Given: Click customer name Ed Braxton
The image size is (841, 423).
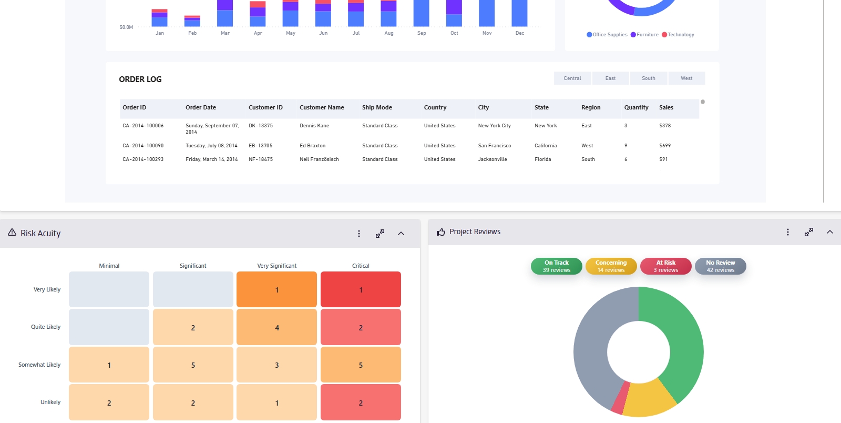Looking at the screenshot, I should pos(312,146).
